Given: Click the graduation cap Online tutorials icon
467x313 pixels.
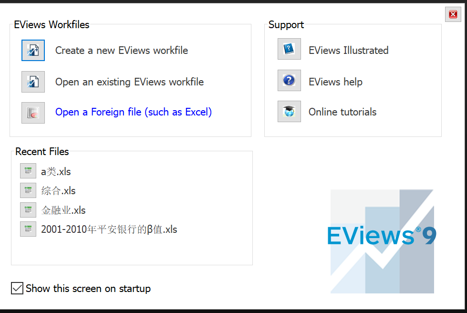Looking at the screenshot, I should pos(289,111).
